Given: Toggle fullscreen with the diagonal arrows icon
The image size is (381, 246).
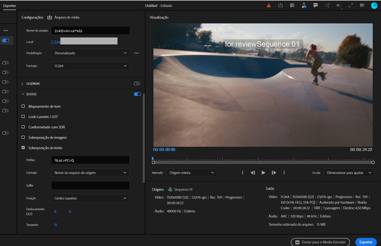Looking at the screenshot, I should 351,5.
